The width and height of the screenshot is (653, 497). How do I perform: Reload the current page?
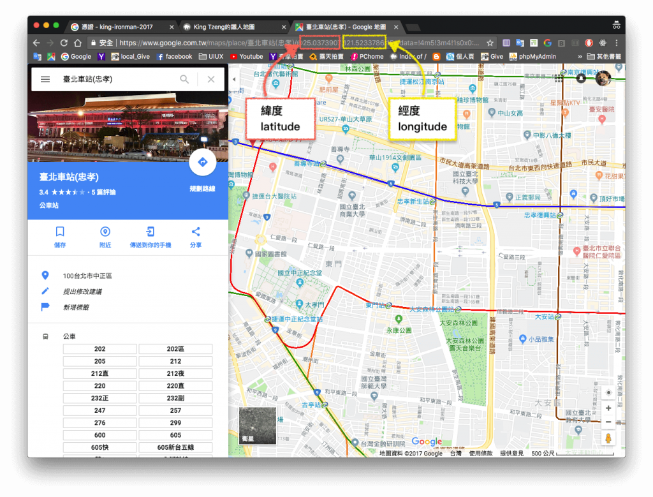tap(64, 43)
